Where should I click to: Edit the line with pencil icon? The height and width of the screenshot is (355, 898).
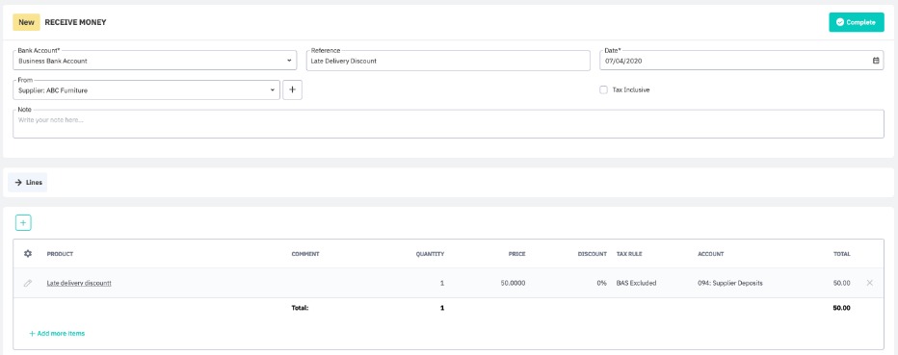pyautogui.click(x=28, y=283)
